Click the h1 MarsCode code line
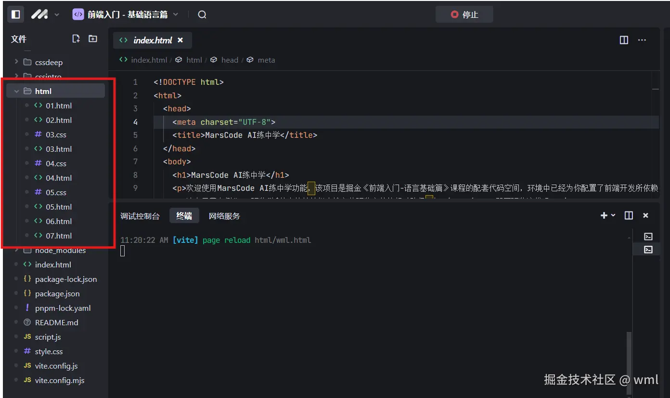Image resolution: width=670 pixels, height=398 pixels. tap(231, 175)
